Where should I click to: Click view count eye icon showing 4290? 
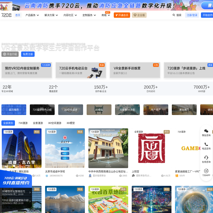click(77, 176)
